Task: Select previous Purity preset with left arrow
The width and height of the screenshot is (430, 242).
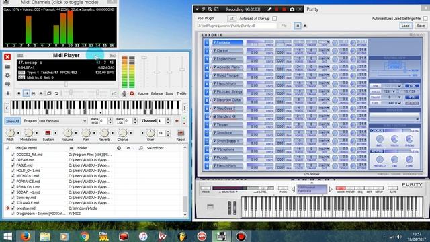Action: 293,189
